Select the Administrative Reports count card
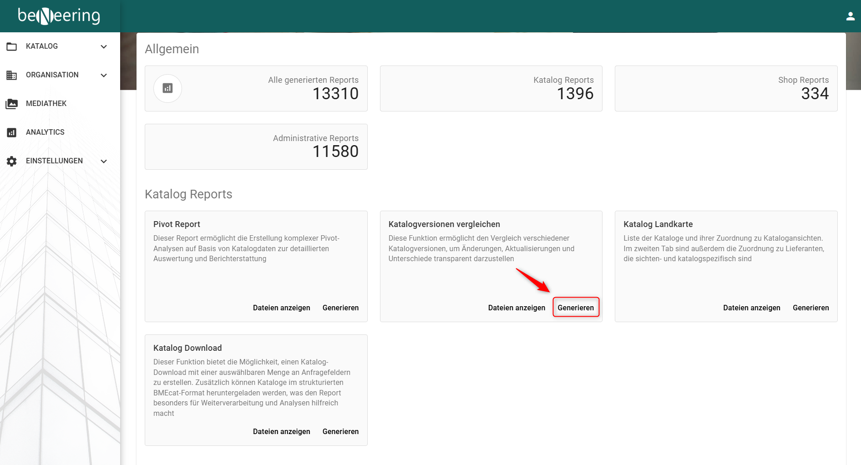This screenshot has height=465, width=861. tap(256, 147)
